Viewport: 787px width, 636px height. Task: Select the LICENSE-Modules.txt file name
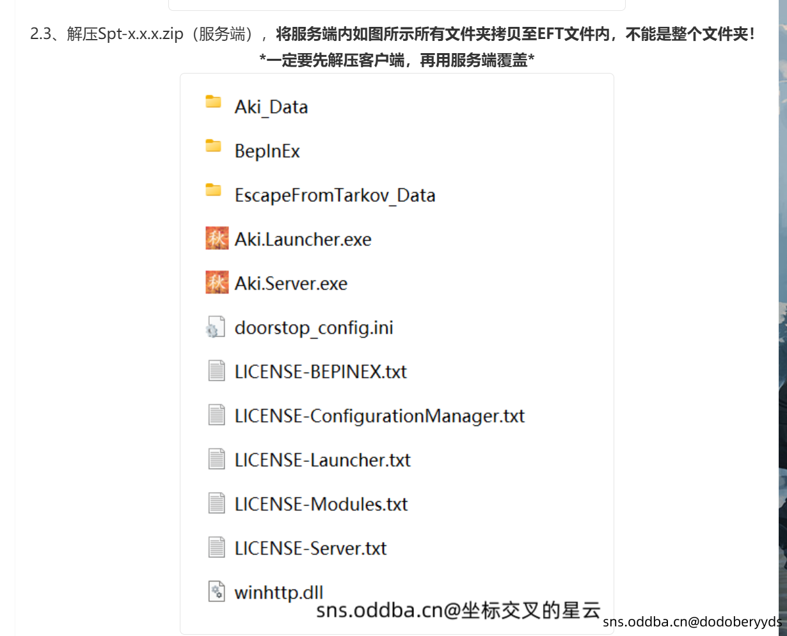tap(321, 504)
